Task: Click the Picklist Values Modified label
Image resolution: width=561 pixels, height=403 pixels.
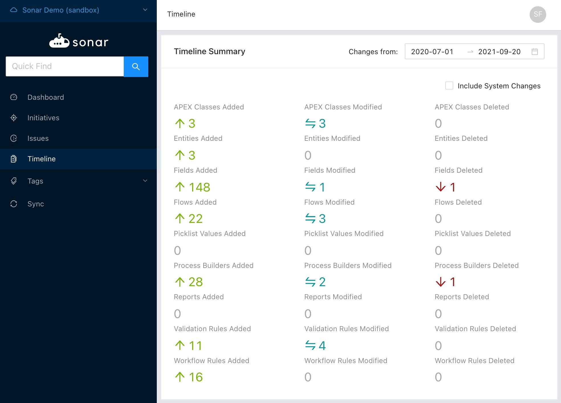Action: pos(344,233)
